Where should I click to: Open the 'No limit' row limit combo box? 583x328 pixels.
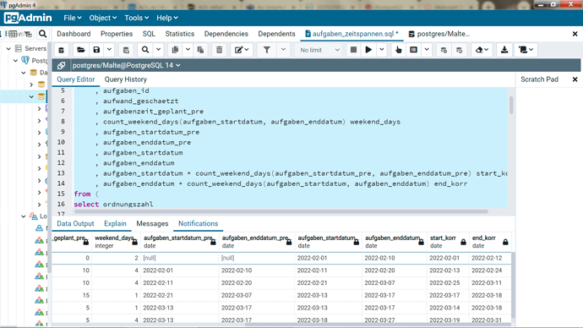point(319,50)
